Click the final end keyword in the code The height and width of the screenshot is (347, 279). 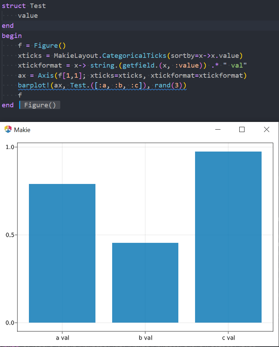click(8, 105)
